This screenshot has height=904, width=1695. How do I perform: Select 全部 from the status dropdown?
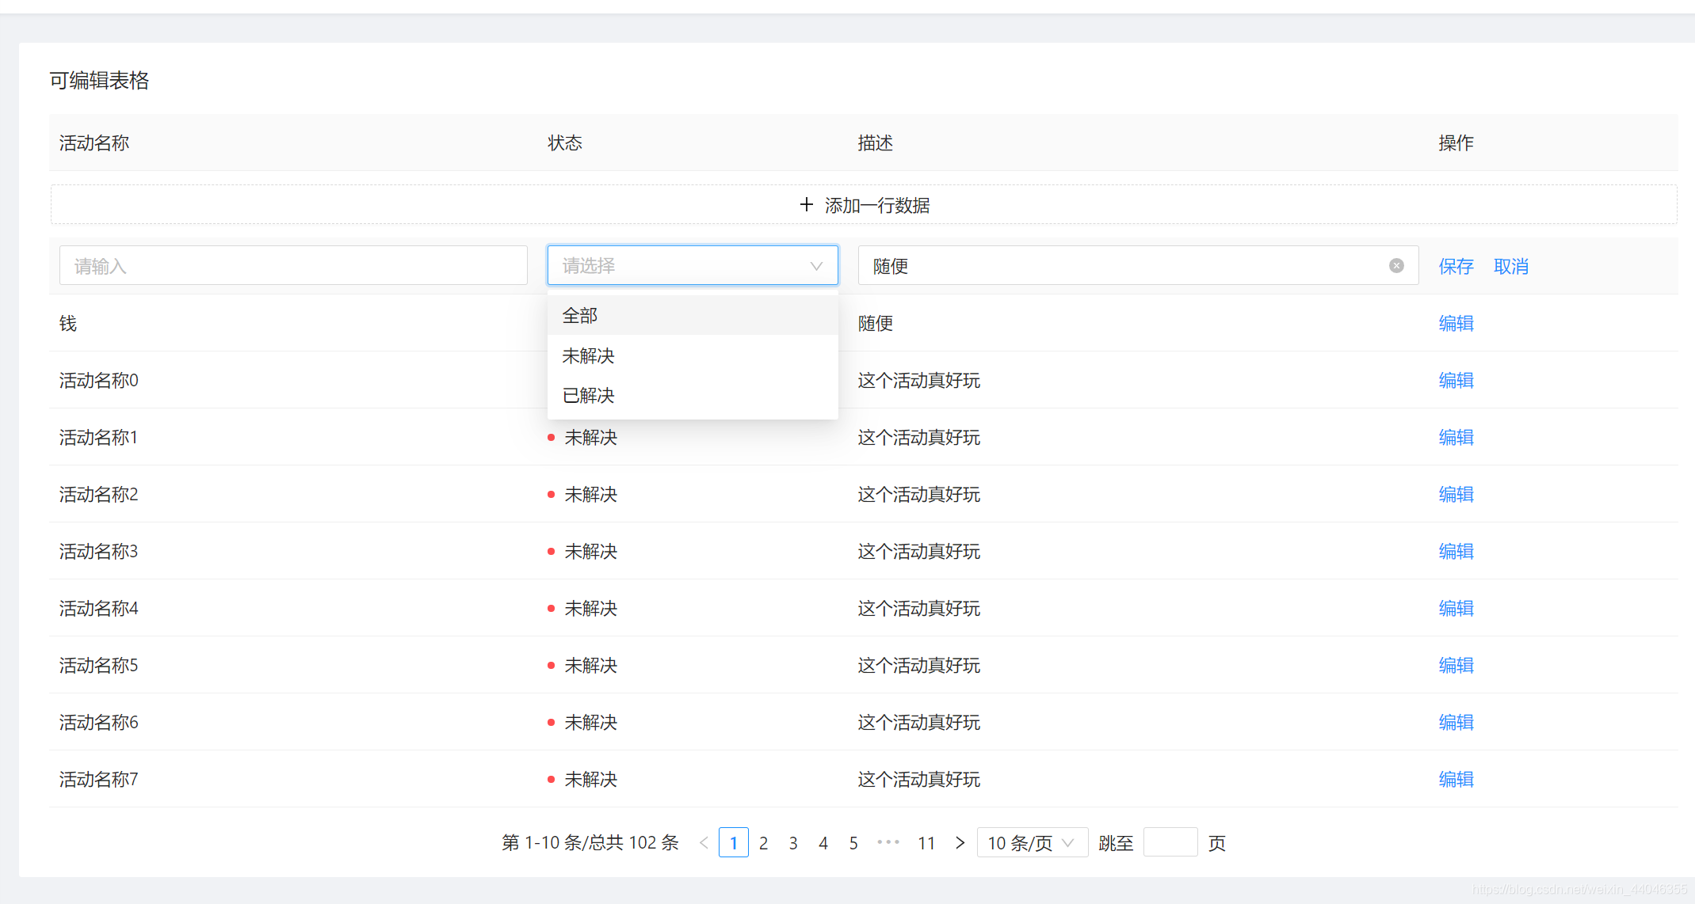579,314
